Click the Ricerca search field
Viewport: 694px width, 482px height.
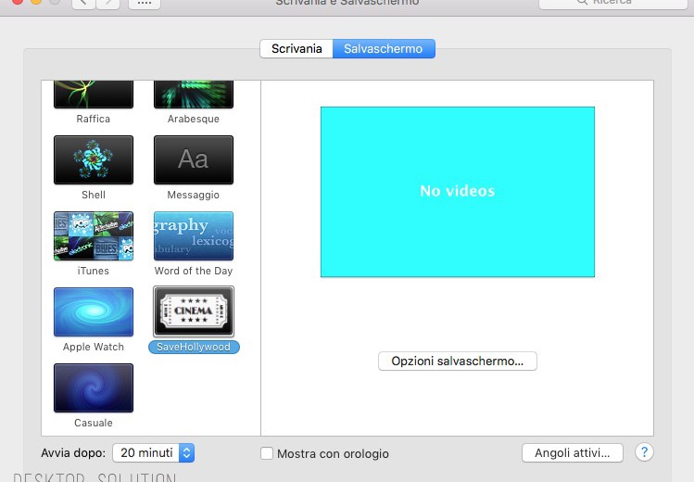point(612,3)
